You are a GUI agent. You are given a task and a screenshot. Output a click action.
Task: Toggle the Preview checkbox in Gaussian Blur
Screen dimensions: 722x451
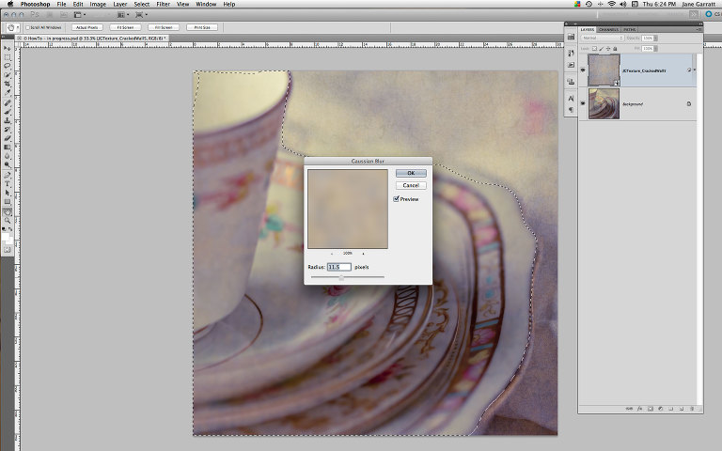396,199
